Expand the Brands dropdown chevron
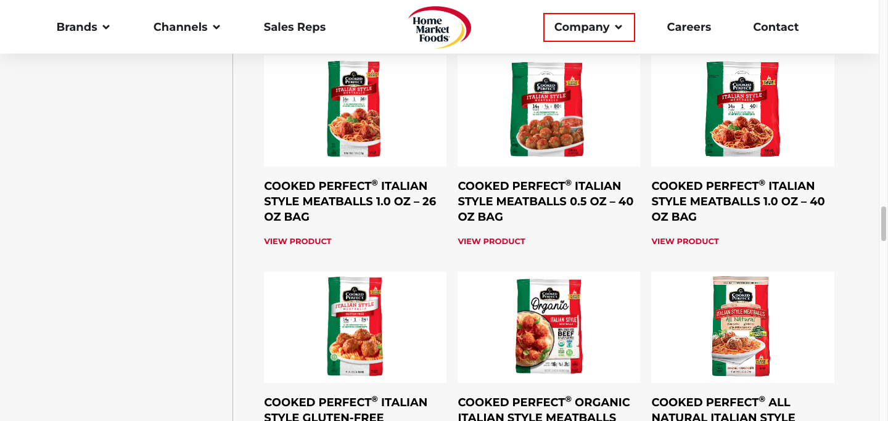 pyautogui.click(x=106, y=27)
